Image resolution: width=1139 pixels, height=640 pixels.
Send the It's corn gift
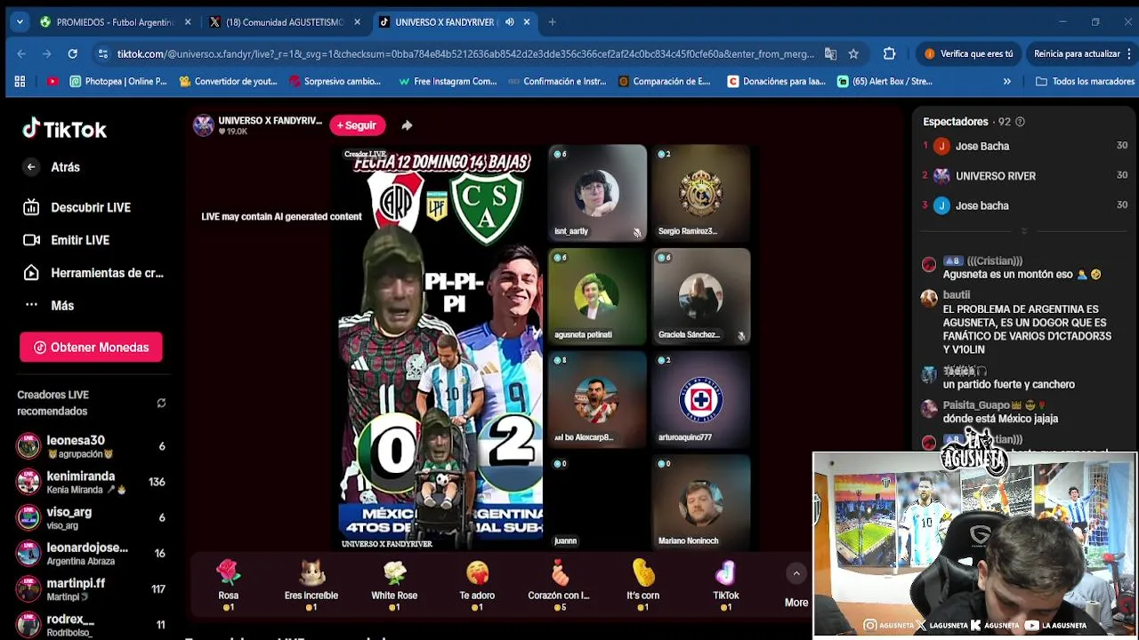pyautogui.click(x=642, y=584)
